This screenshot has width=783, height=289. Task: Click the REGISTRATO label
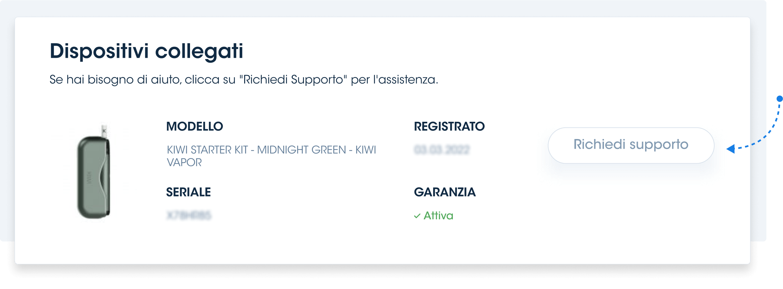pos(449,126)
